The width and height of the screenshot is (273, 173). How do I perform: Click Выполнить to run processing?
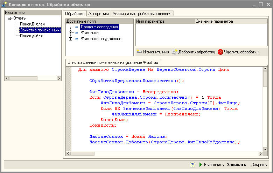pos(211,165)
